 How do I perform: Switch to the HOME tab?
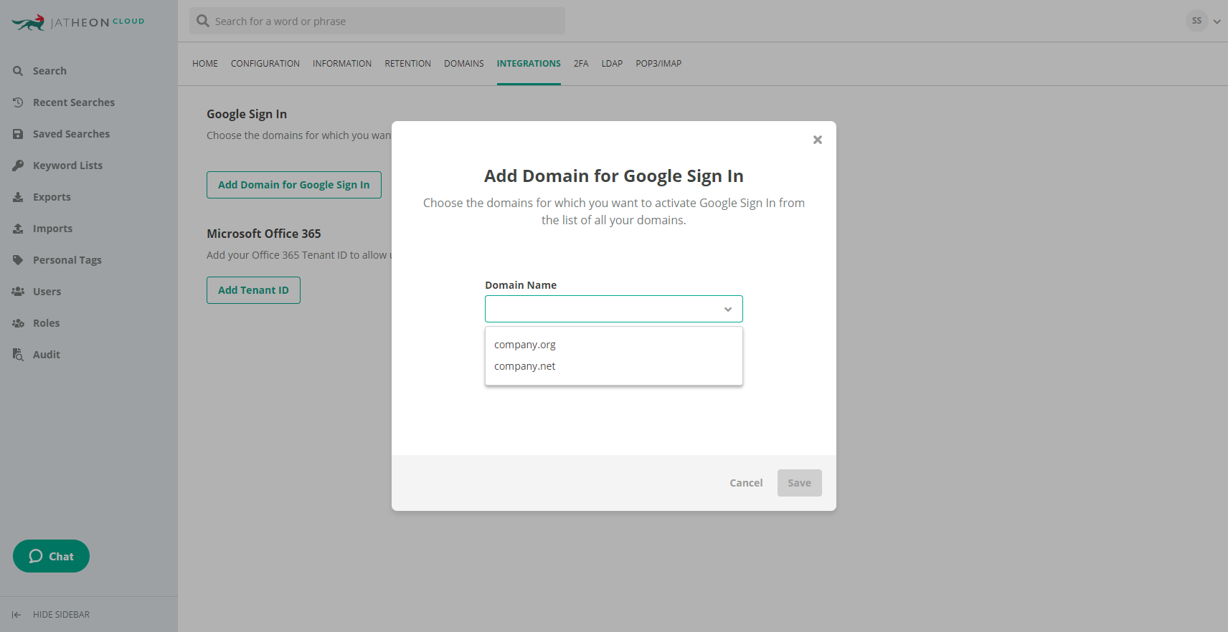point(205,64)
